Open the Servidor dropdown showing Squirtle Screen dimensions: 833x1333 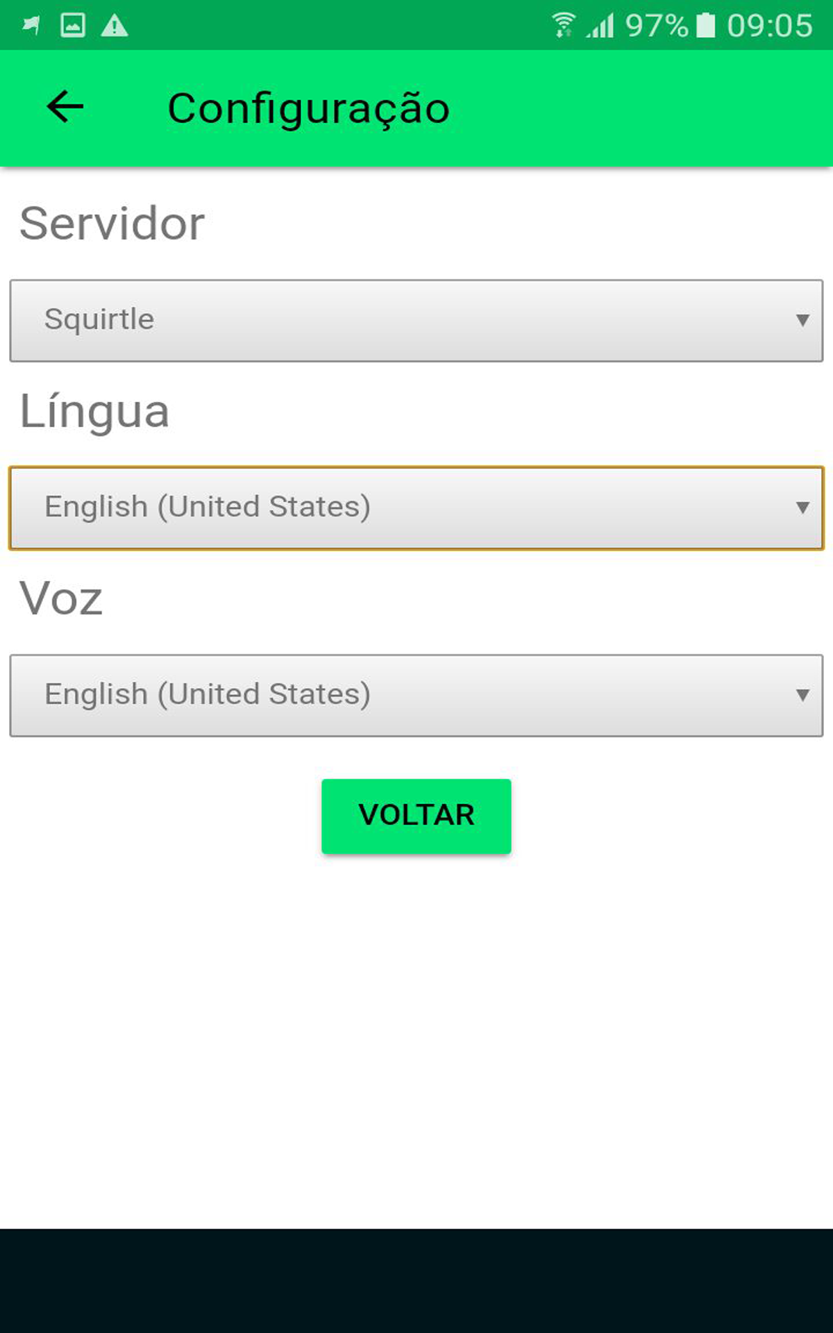click(x=415, y=320)
